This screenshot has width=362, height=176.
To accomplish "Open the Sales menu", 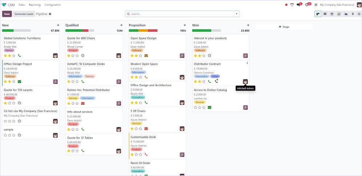I will [x=22, y=5].
